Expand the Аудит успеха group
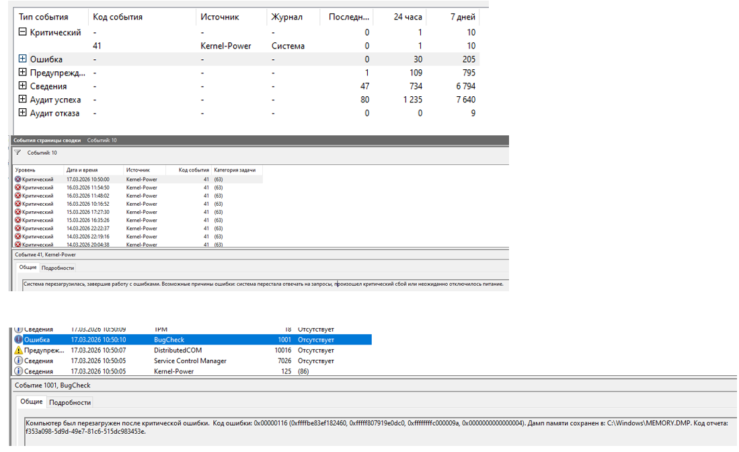Screen dimensions: 739x452 (x=23, y=100)
